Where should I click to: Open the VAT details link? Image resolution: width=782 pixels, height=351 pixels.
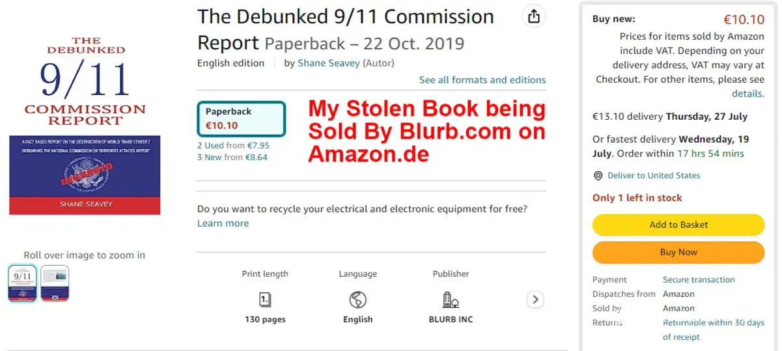(747, 94)
